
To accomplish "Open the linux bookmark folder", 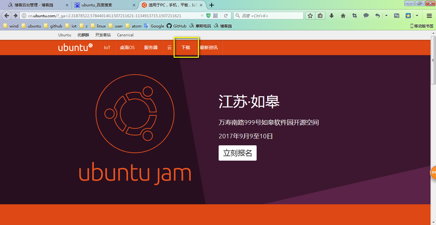I will 98,26.
